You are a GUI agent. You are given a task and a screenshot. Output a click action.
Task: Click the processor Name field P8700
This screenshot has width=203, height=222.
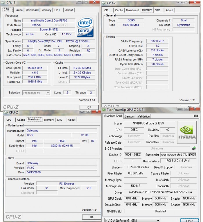click(49, 21)
